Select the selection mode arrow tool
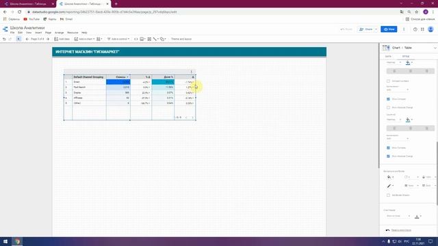The width and height of the screenshot is (438, 246). pyautogui.click(x=18, y=39)
